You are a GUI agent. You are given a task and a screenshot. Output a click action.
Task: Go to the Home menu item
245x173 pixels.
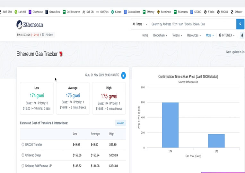145,35
